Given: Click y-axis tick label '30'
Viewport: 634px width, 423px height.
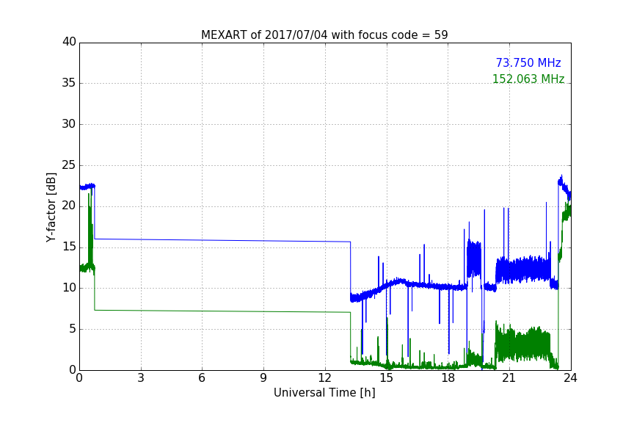Looking at the screenshot, I should tap(69, 124).
